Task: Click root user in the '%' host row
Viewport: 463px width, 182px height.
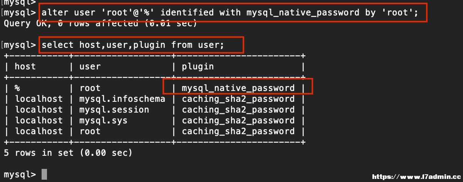Action: click(90, 88)
